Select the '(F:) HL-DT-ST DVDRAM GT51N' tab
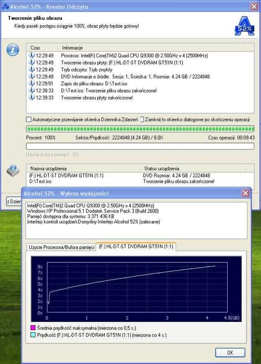The image size is (261, 364). click(136, 246)
